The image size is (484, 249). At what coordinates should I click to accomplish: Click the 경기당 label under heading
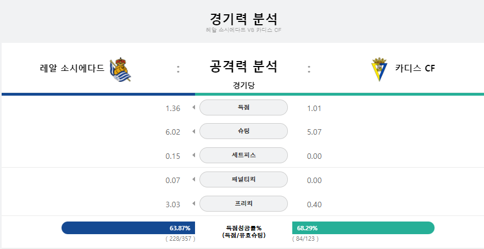[243, 86]
